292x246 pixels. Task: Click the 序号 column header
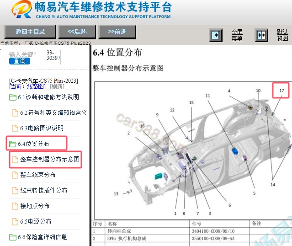[x=97, y=224]
